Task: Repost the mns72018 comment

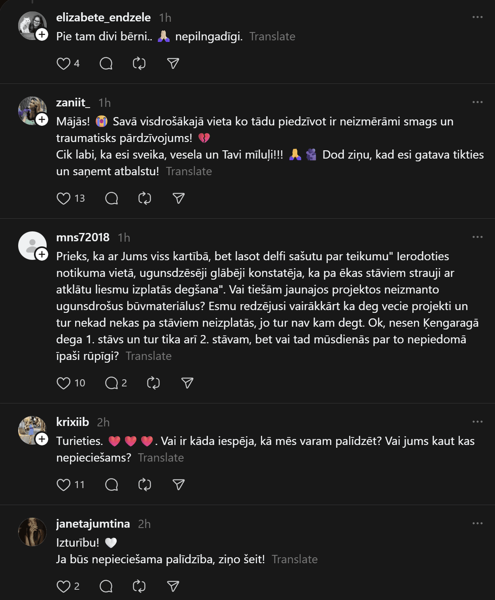Action: click(153, 383)
